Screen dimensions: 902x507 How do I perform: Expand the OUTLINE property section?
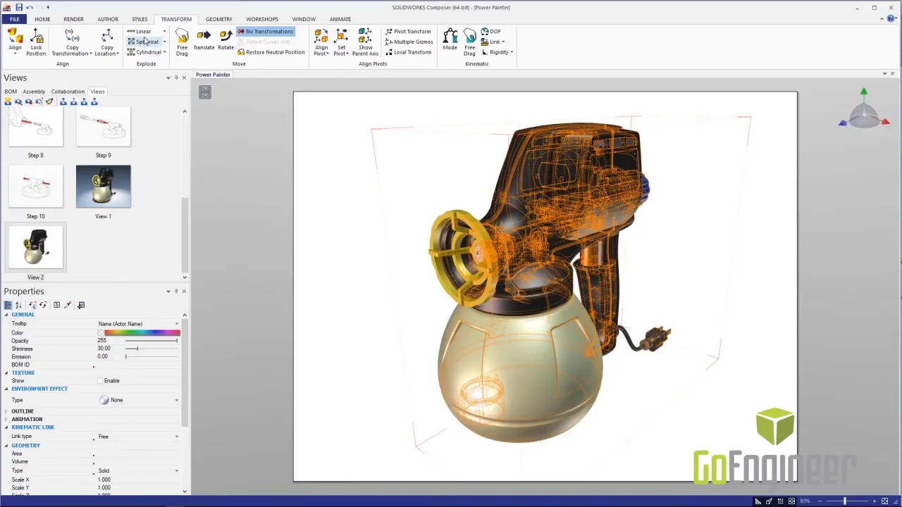6,411
